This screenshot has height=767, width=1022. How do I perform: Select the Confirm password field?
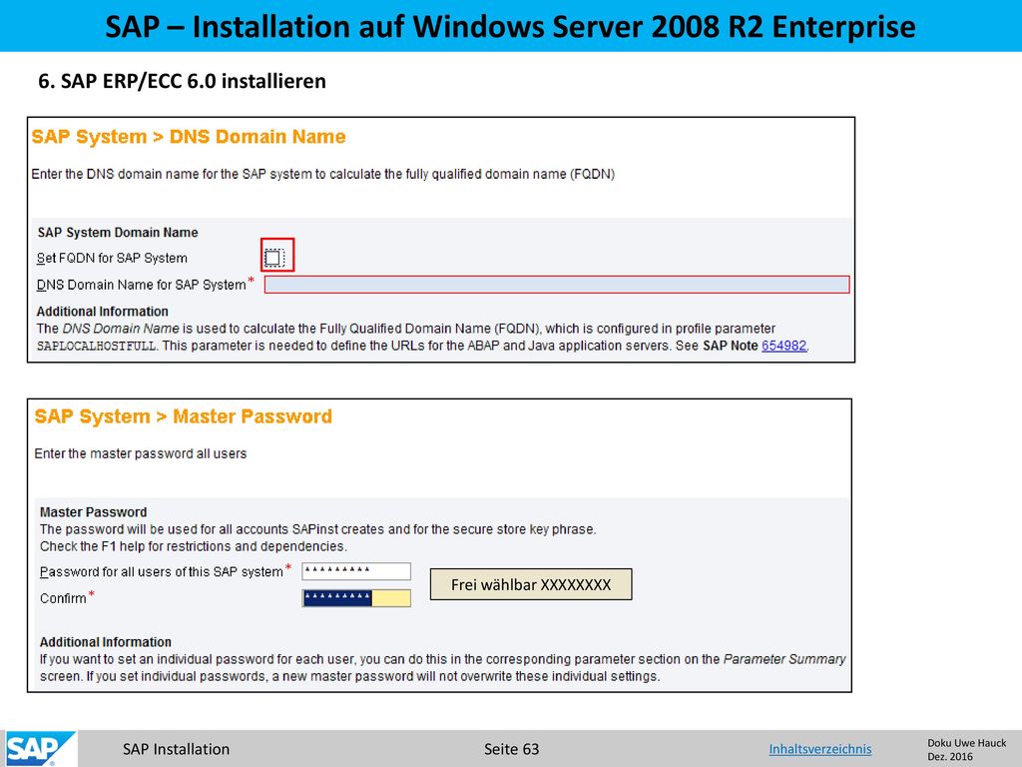(356, 598)
